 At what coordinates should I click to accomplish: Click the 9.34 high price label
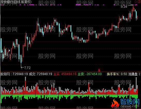click(124, 6)
